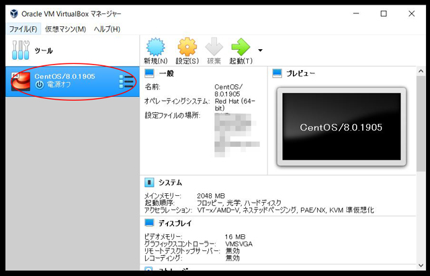This screenshot has width=430, height=276.
Task: Click the boot order value フロッピー, 光学, ハードディスク
Action: [x=239, y=203]
